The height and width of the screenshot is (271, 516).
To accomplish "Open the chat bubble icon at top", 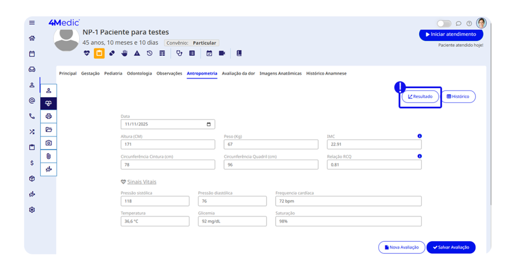I will coord(459,24).
